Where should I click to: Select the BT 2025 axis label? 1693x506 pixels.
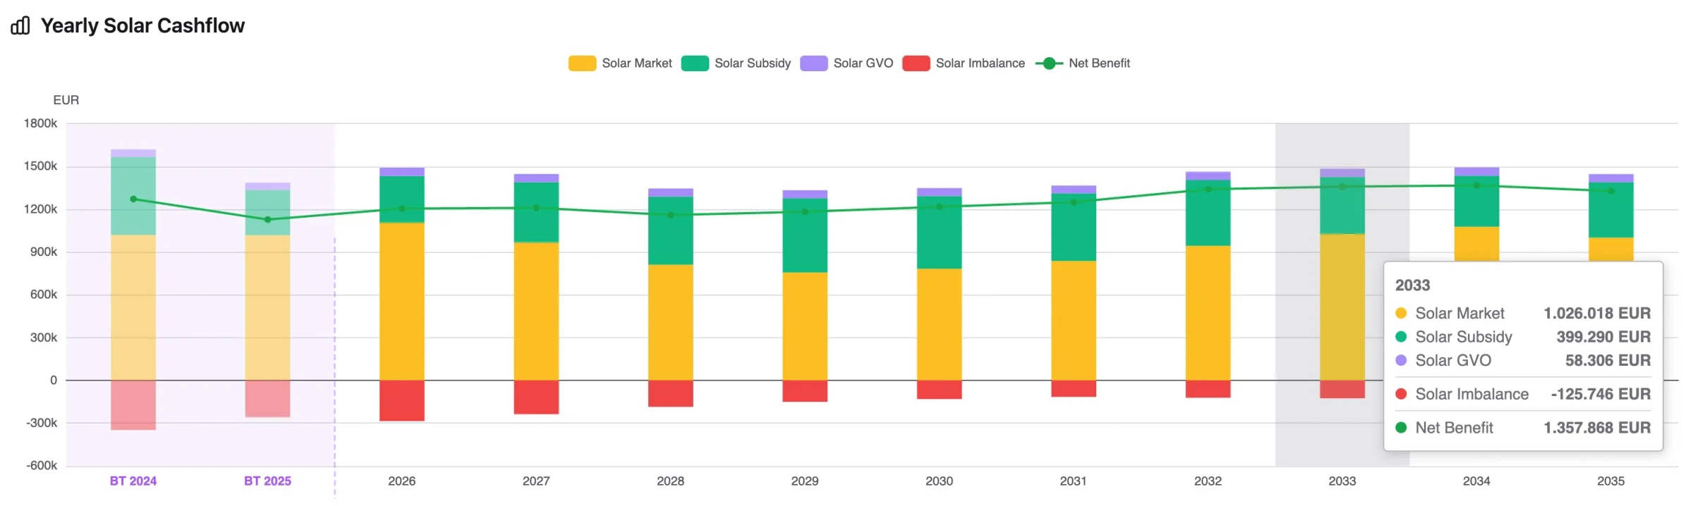tap(267, 481)
